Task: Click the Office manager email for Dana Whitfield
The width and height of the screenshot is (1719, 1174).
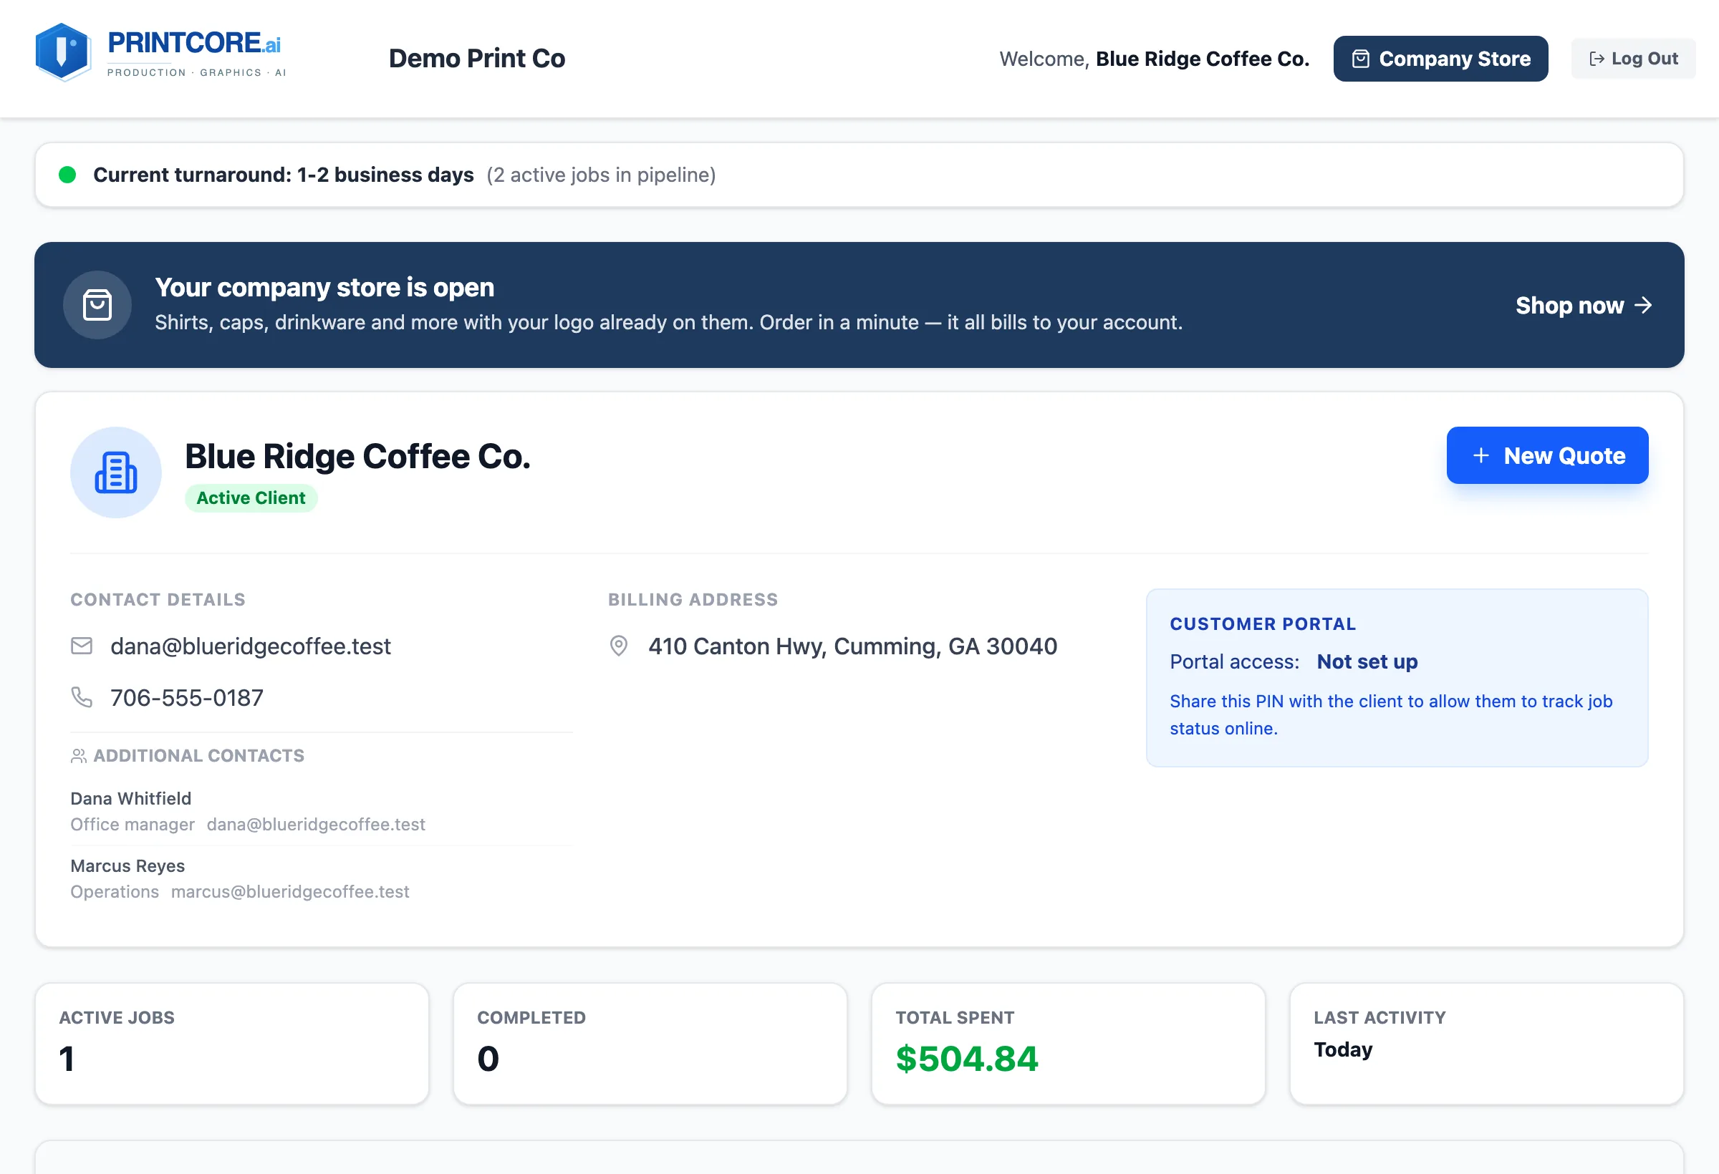Action: (316, 825)
